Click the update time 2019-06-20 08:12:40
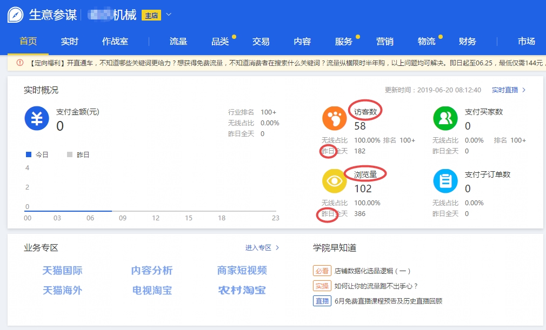 449,90
